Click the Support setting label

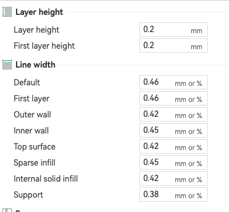[29, 195]
